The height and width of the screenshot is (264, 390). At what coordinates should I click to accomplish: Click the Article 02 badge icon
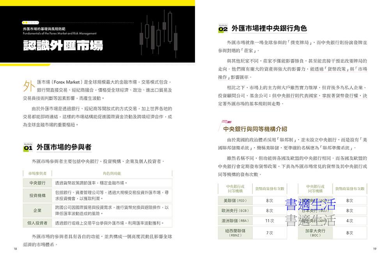pyautogui.click(x=223, y=28)
